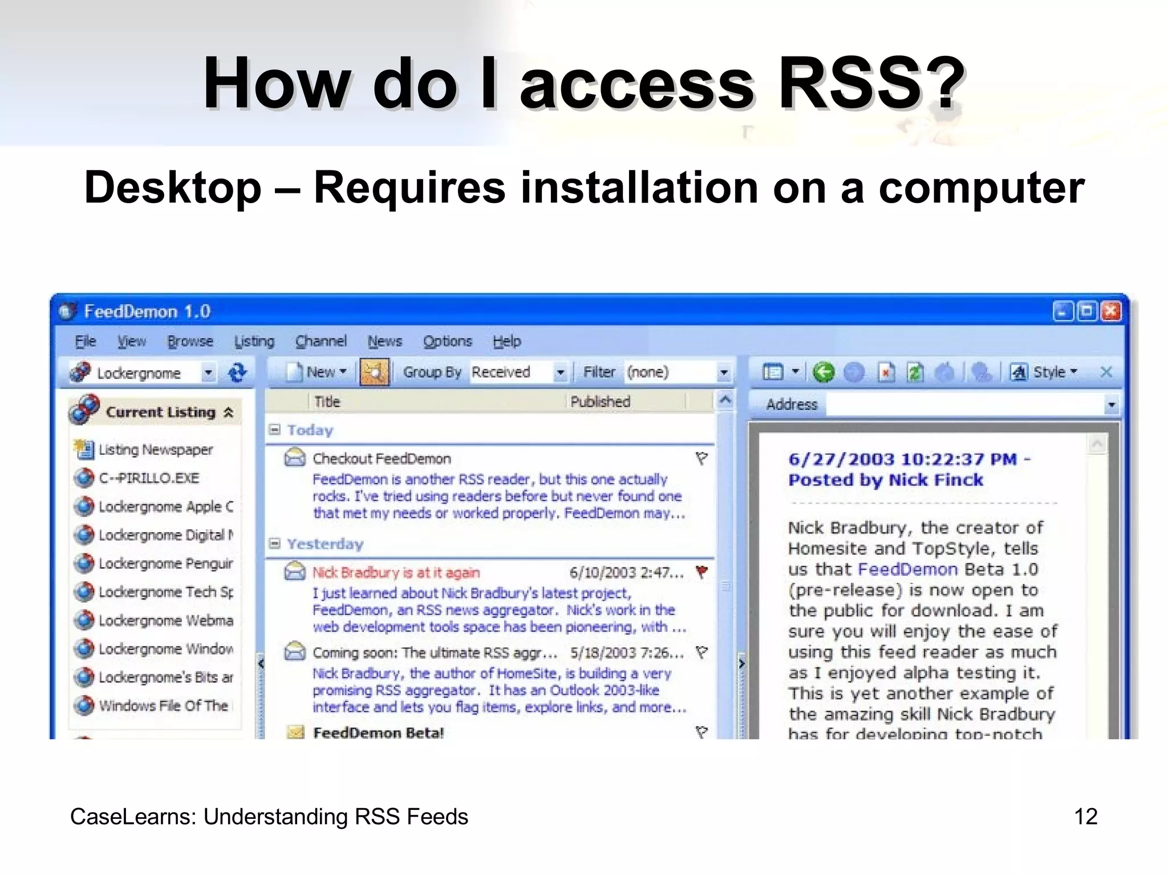Click the grayed subscribe globe icon
The height and width of the screenshot is (876, 1168).
(981, 372)
